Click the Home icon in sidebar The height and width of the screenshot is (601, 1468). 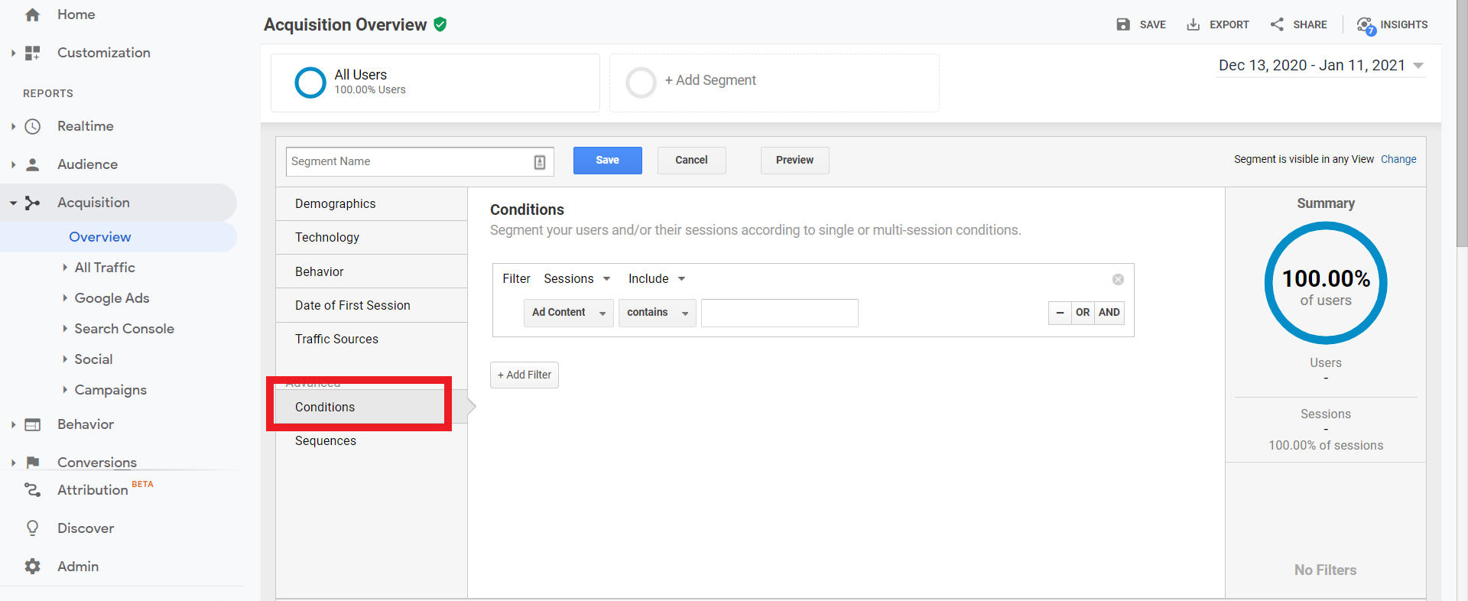[x=32, y=15]
